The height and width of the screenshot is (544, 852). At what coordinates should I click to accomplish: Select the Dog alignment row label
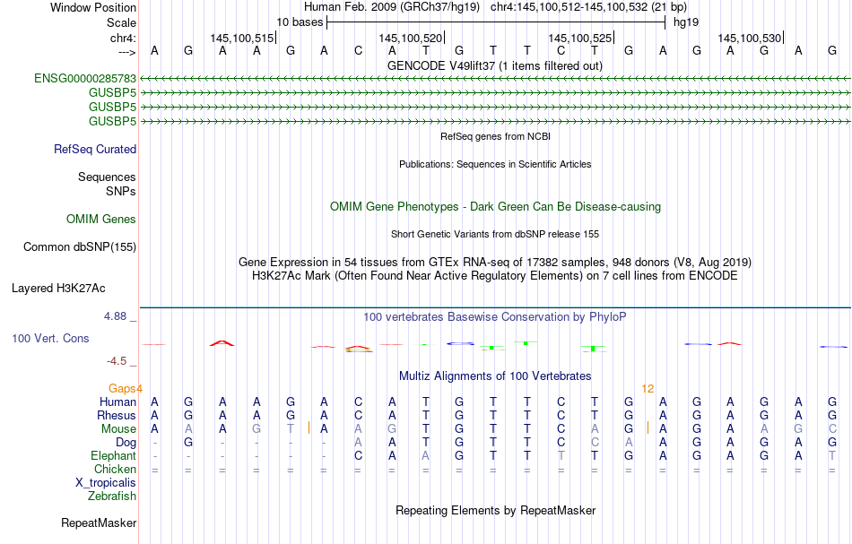click(x=126, y=443)
